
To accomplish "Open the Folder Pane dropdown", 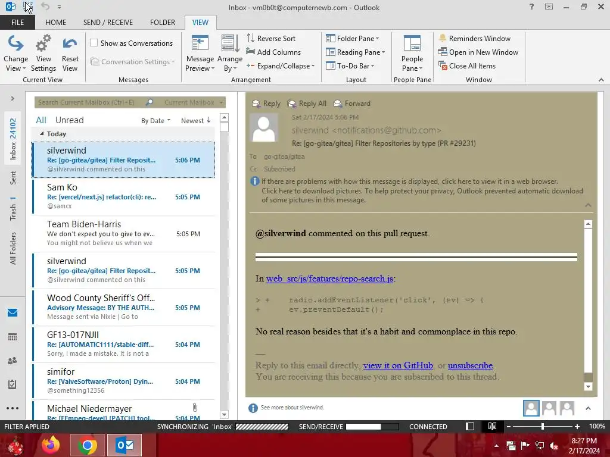I will tap(353, 39).
